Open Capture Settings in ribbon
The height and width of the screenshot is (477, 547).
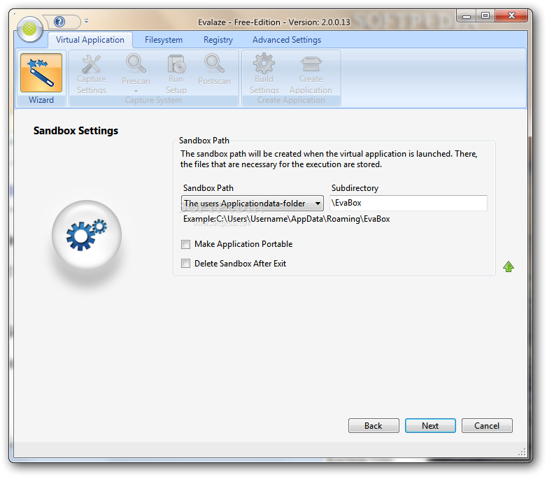click(92, 74)
